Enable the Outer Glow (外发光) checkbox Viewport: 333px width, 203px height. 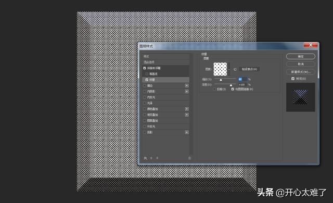[x=145, y=126]
